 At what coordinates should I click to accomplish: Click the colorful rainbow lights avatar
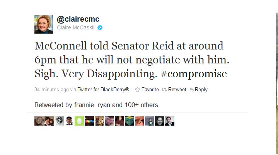click(x=89, y=121)
